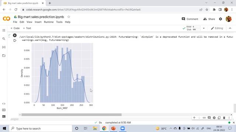Open File menu

click(x=15, y=22)
